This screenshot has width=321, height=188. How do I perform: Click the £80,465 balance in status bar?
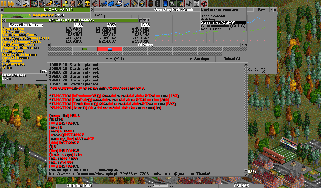241,186
